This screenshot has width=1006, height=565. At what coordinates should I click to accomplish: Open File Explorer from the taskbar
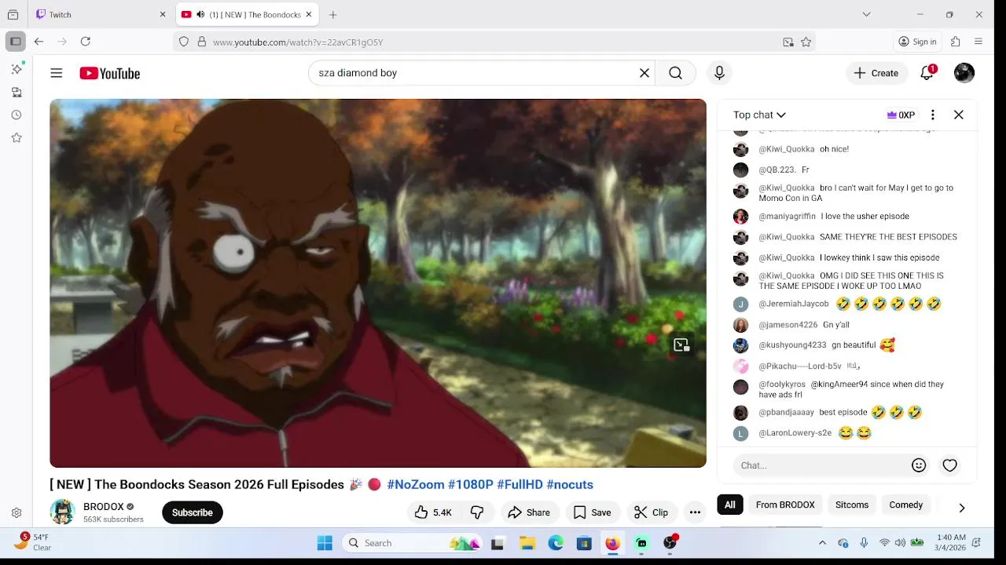pos(527,543)
